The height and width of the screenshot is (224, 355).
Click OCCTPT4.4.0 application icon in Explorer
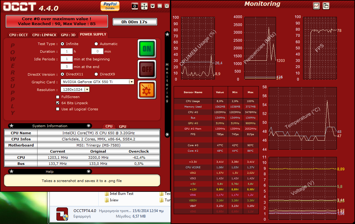point(62,214)
